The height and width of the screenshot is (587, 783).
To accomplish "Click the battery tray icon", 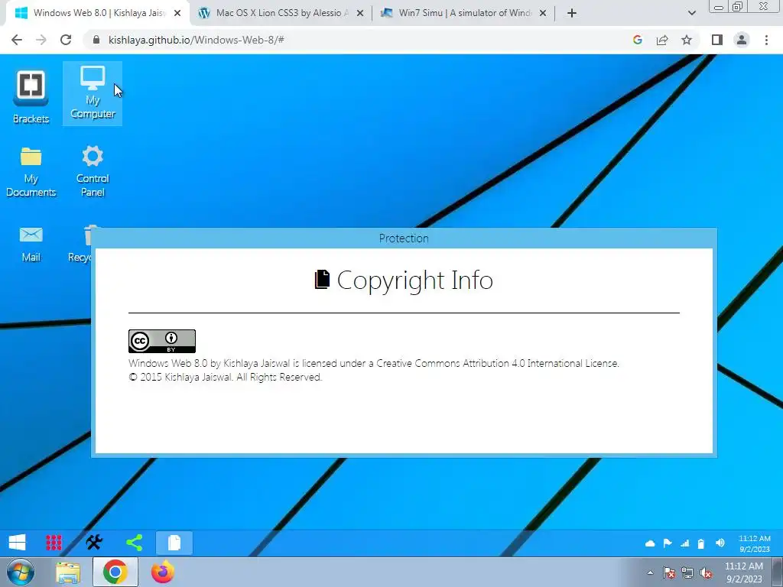I will tap(701, 543).
